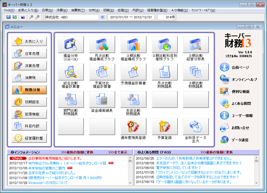This screenshot has height=193, width=267.
Task: Open the 経営羅針盤(R) menu
Action: pos(157,10)
